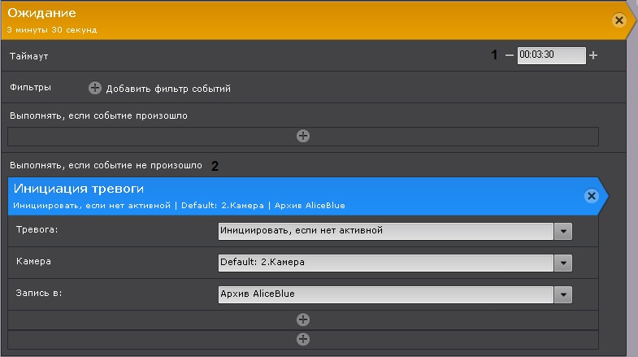Expand the Тревога dropdown arrow
The width and height of the screenshot is (638, 357).
click(563, 231)
